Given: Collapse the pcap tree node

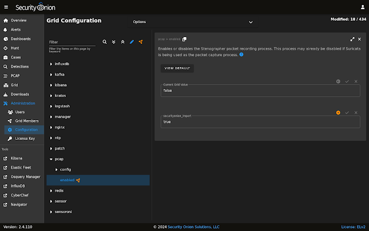Looking at the screenshot, I should pyautogui.click(x=51, y=159).
